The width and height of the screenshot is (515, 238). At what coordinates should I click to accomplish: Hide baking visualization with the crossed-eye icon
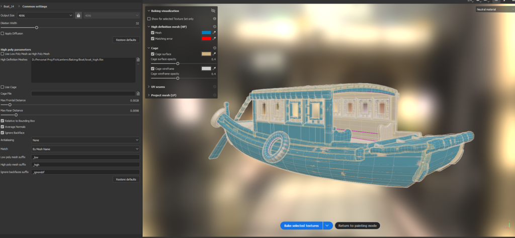(213, 11)
